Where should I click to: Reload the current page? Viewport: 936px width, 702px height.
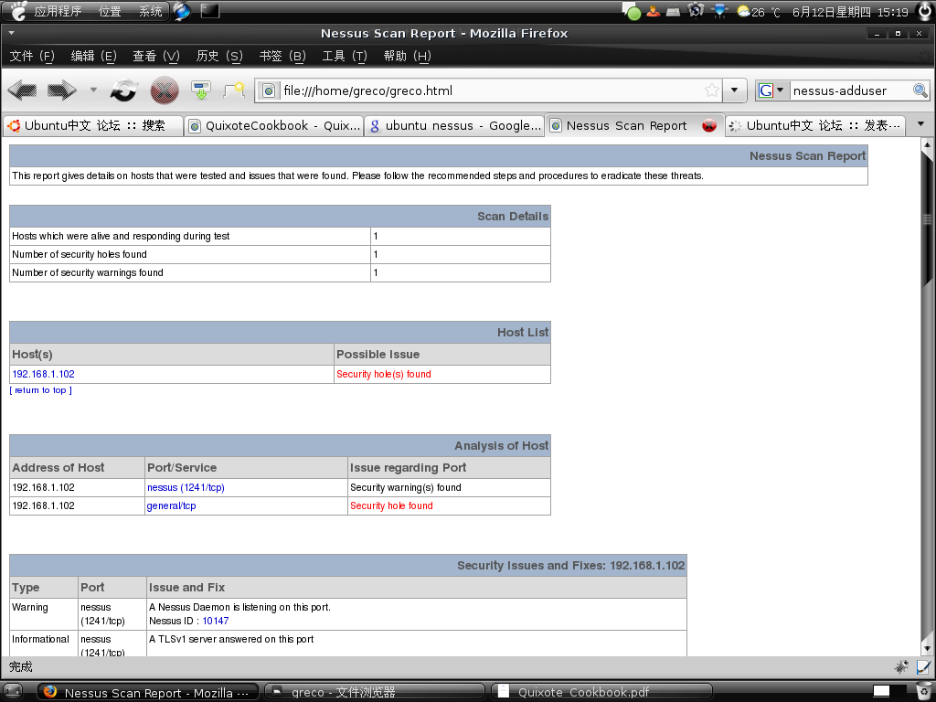pos(123,90)
